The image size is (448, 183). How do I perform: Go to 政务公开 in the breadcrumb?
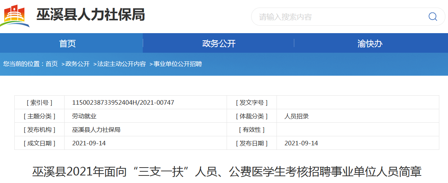click(77, 64)
